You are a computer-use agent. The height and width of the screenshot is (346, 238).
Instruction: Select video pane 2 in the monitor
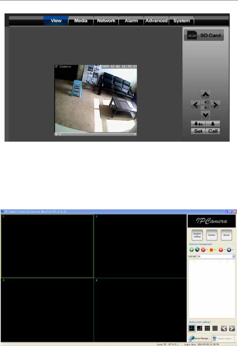click(140, 246)
